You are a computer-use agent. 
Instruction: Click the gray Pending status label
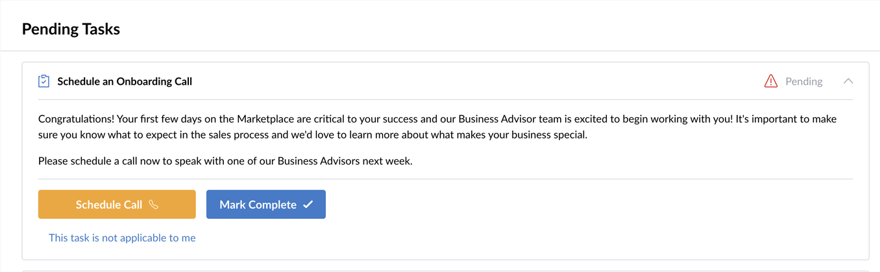(803, 81)
